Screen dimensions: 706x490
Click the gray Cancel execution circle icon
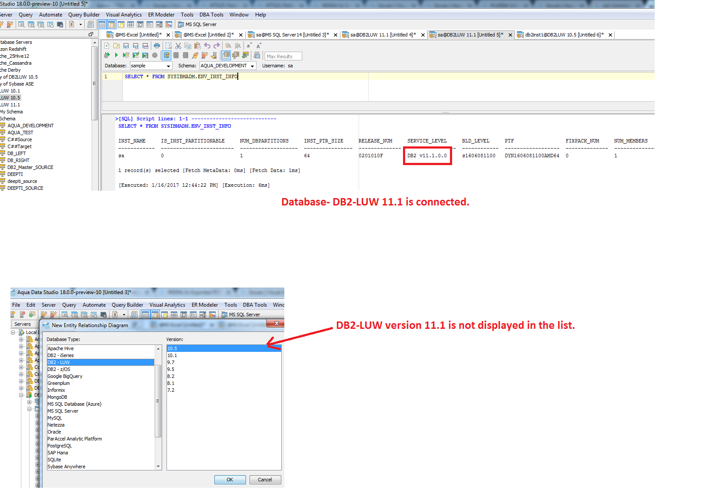pyautogui.click(x=155, y=55)
